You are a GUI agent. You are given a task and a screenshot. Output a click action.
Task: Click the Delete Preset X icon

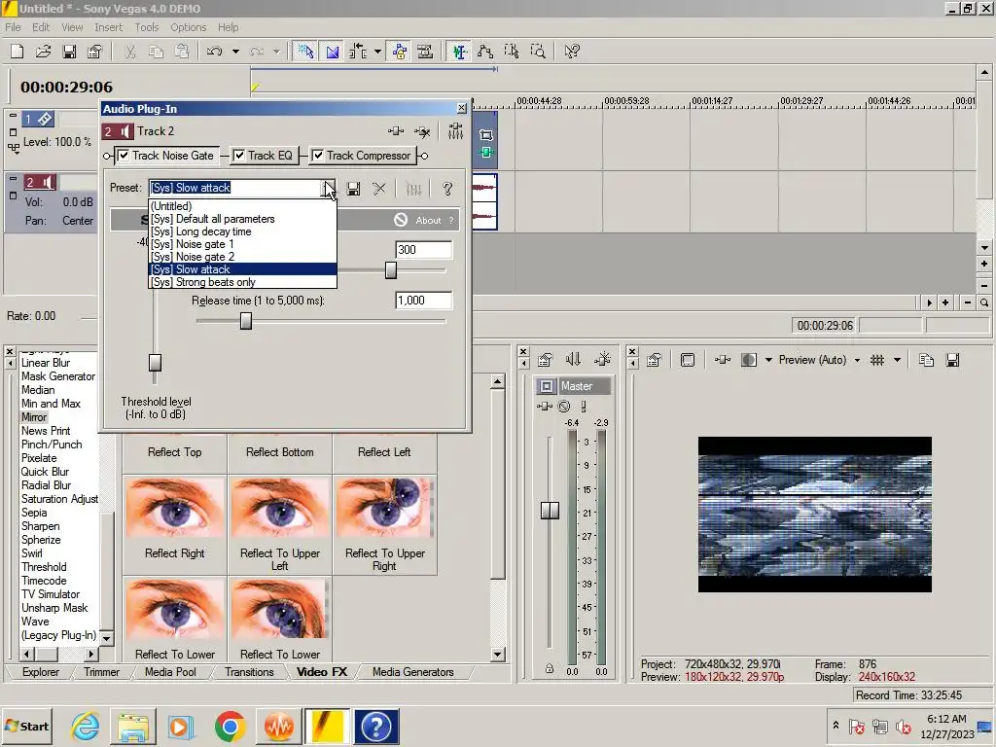tap(379, 189)
